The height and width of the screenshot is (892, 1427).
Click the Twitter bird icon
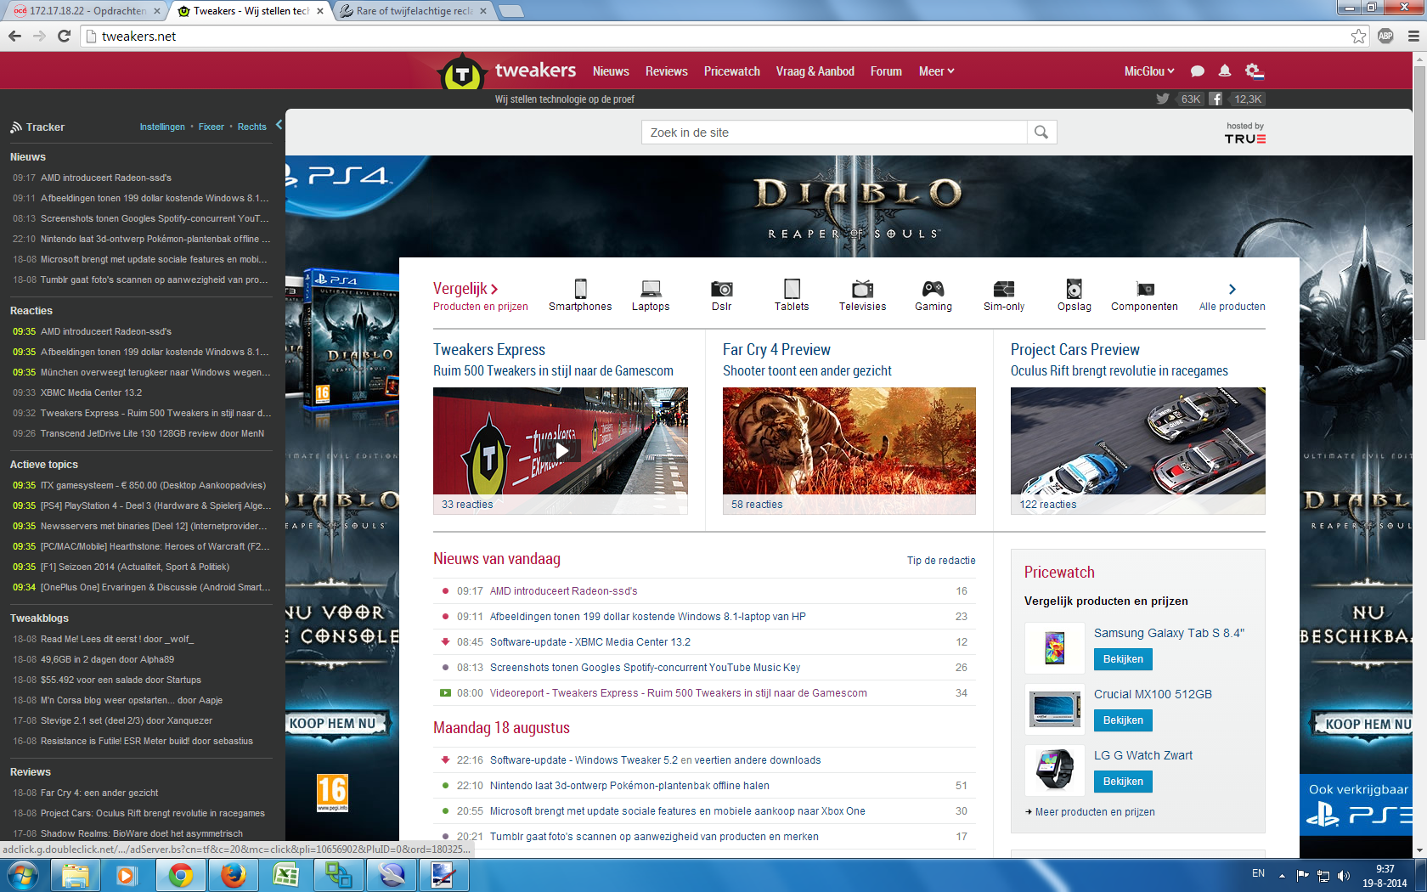coord(1162,99)
